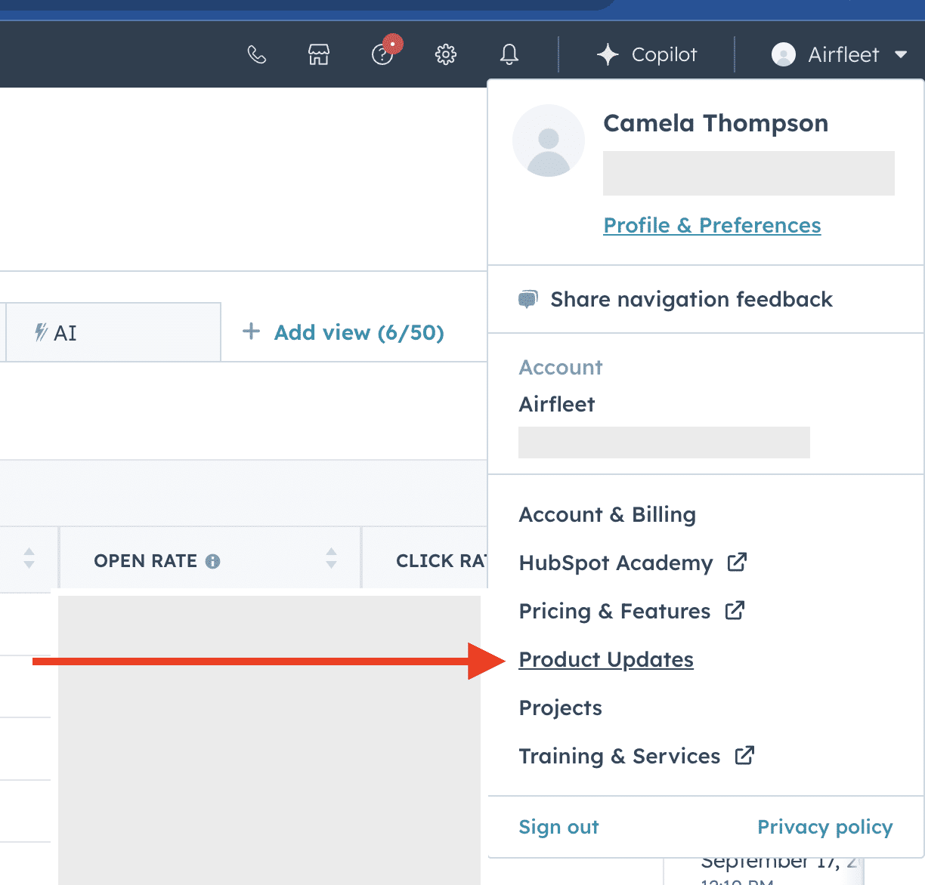Click the AI lightning bolt icon
The width and height of the screenshot is (925, 885).
pos(42,332)
